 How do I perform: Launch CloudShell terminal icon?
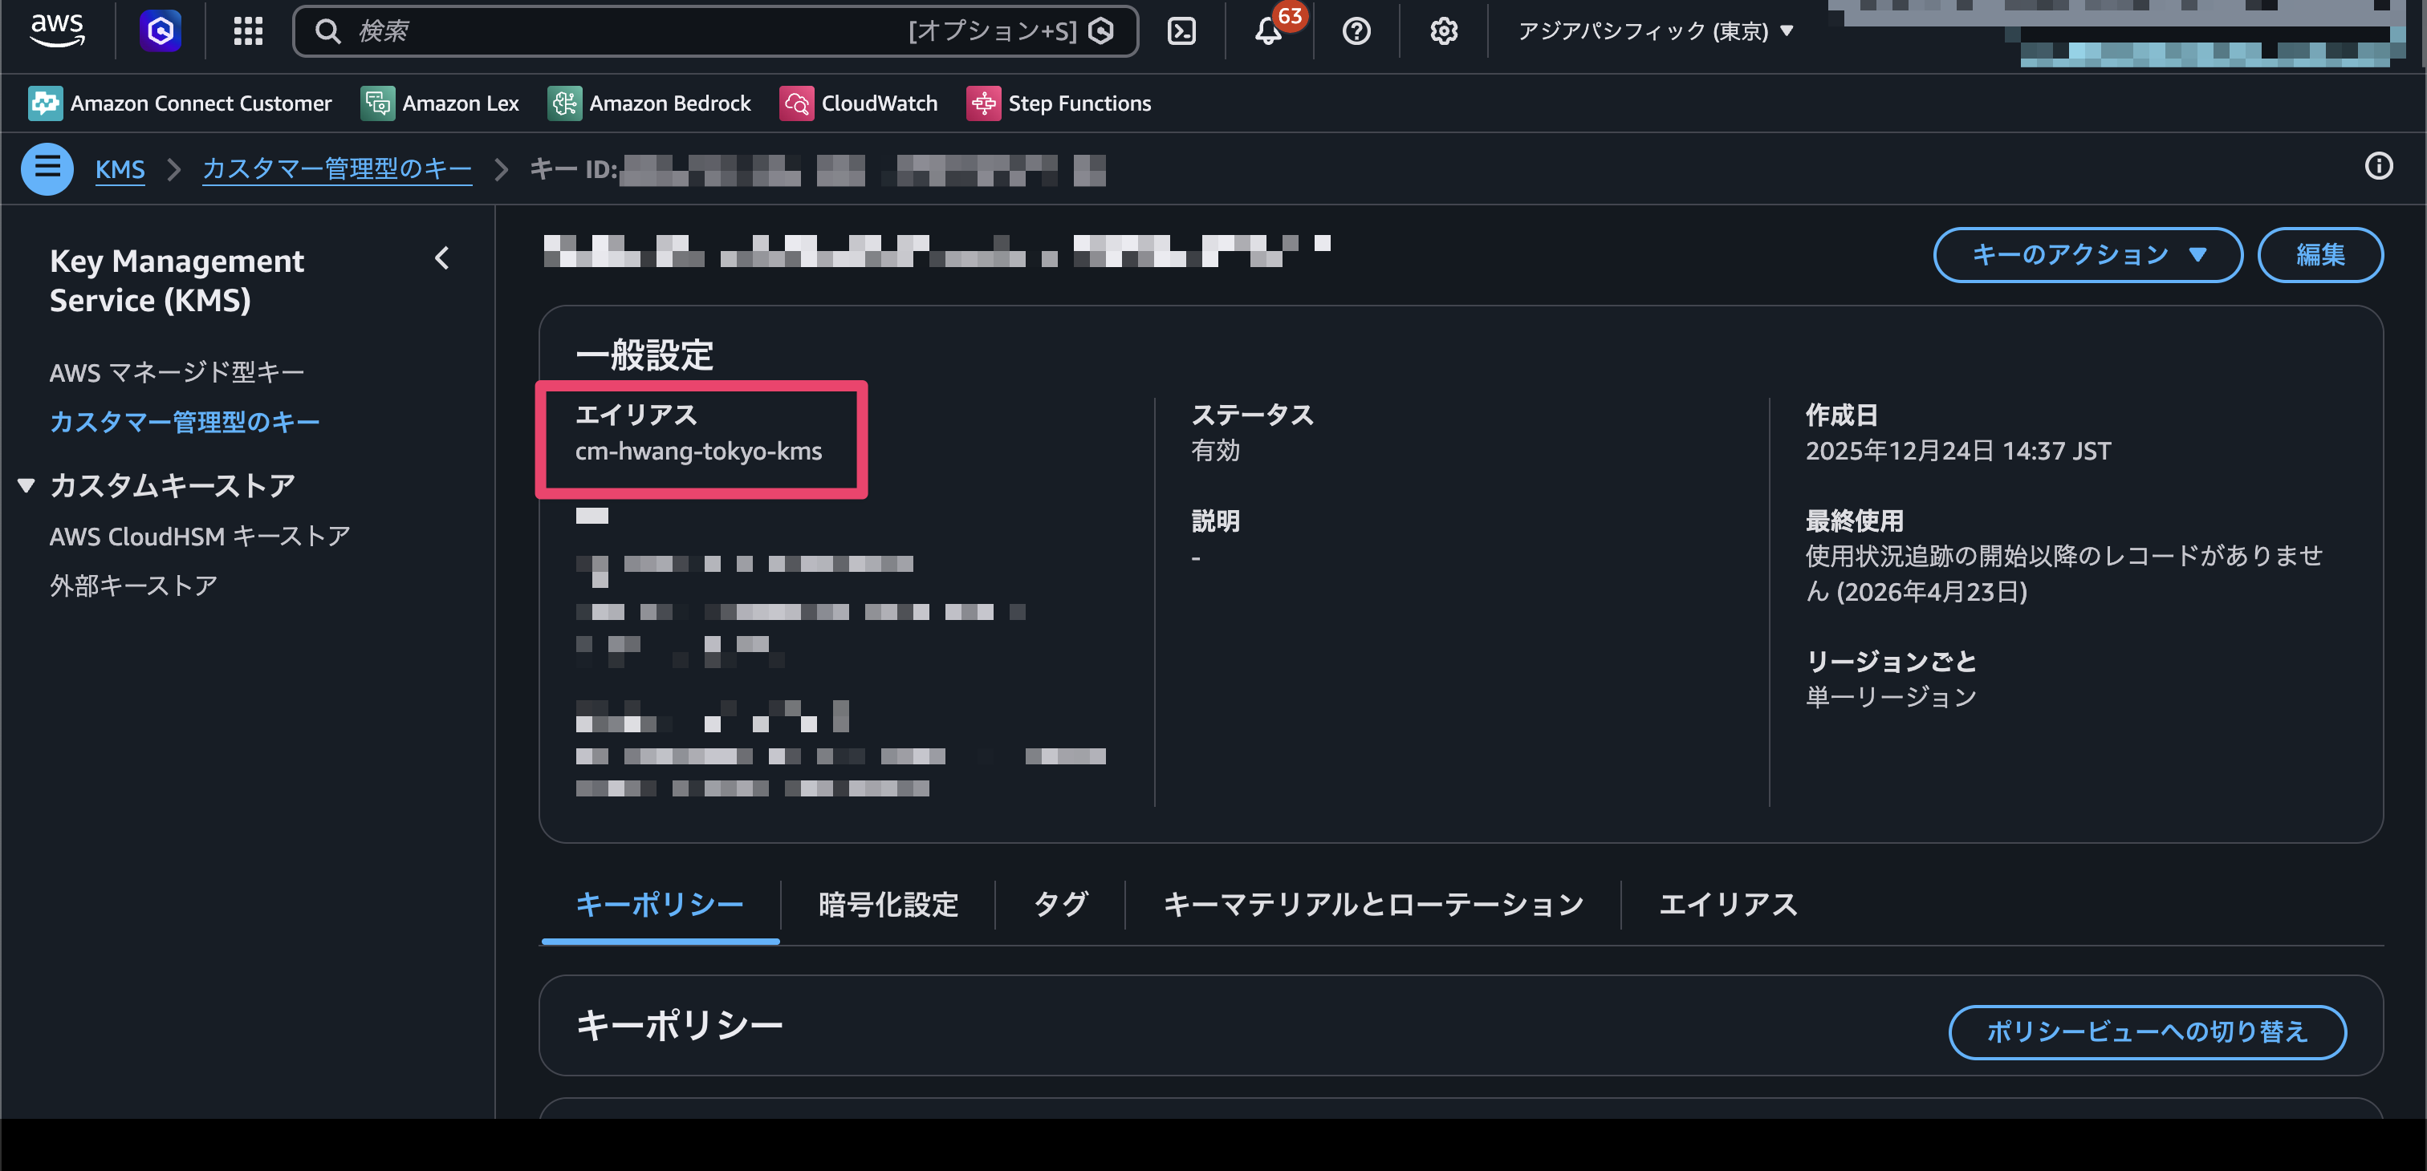pos(1181,31)
